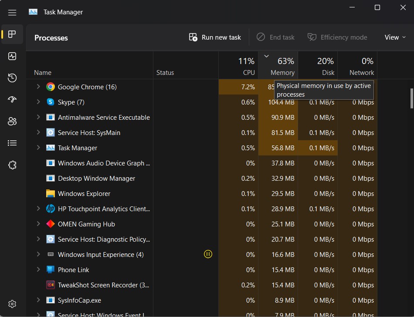Click the End task button
Image resolution: width=414 pixels, height=317 pixels.
[275, 37]
